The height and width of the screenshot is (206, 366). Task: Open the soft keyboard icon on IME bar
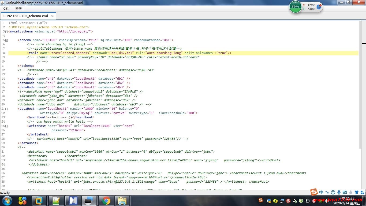point(345,192)
